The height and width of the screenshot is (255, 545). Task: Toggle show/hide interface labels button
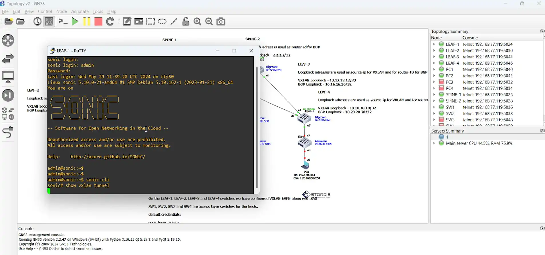tap(49, 21)
